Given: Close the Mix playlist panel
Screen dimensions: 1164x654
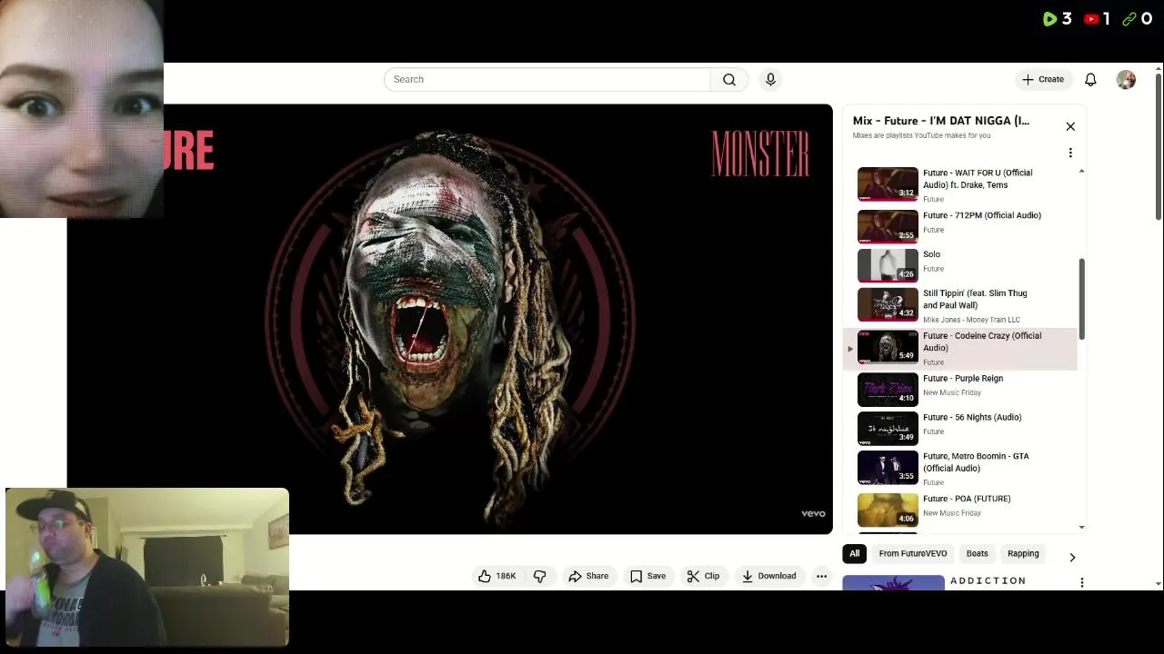Looking at the screenshot, I should (x=1070, y=126).
